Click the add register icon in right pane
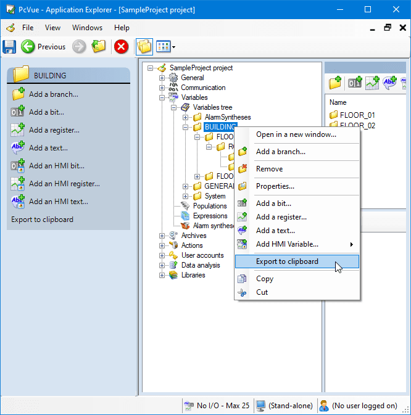411x415 pixels. [x=372, y=83]
